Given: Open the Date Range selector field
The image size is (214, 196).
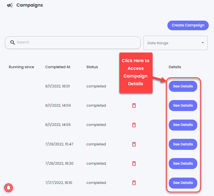Looking at the screenshot, I should coord(176,43).
